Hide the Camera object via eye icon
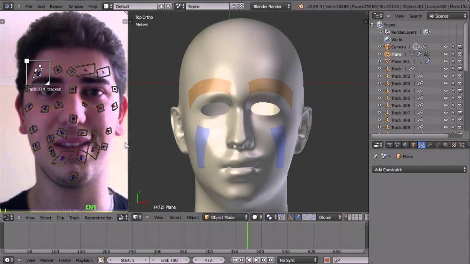Screen dimensions: 470x264 click(446, 47)
